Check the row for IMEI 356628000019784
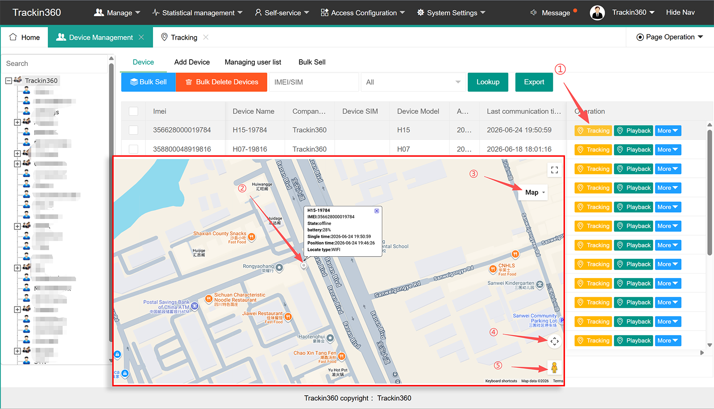This screenshot has height=409, width=714. point(133,130)
